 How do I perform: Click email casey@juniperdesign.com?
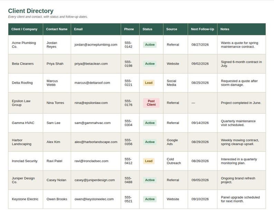pos(95,180)
